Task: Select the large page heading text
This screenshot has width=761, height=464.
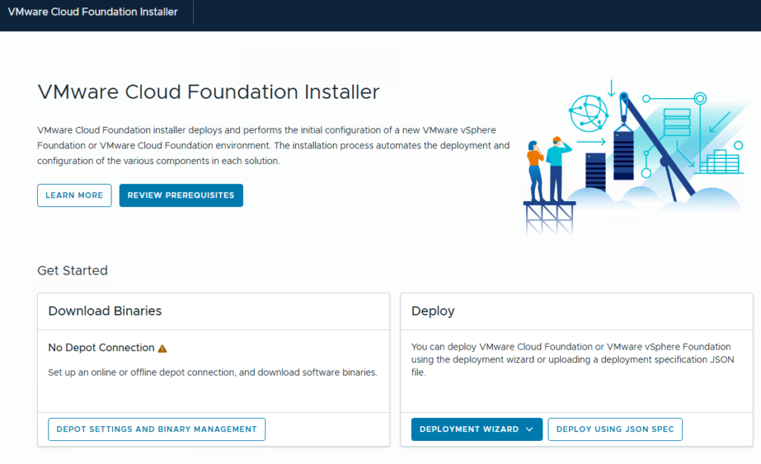Action: (x=208, y=92)
